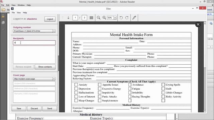Click the lock security icon in Adobe sidebar
This screenshot has height=120, width=214.
[x=3, y=16]
